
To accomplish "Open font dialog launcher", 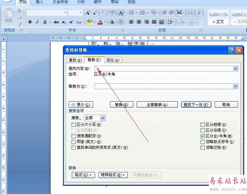I will (x=123, y=30).
